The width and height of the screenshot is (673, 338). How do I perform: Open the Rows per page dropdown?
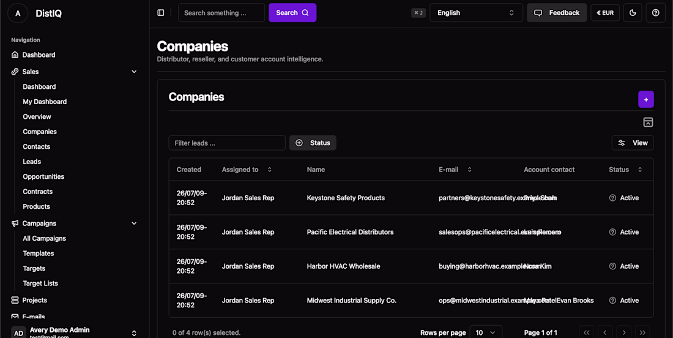point(486,332)
